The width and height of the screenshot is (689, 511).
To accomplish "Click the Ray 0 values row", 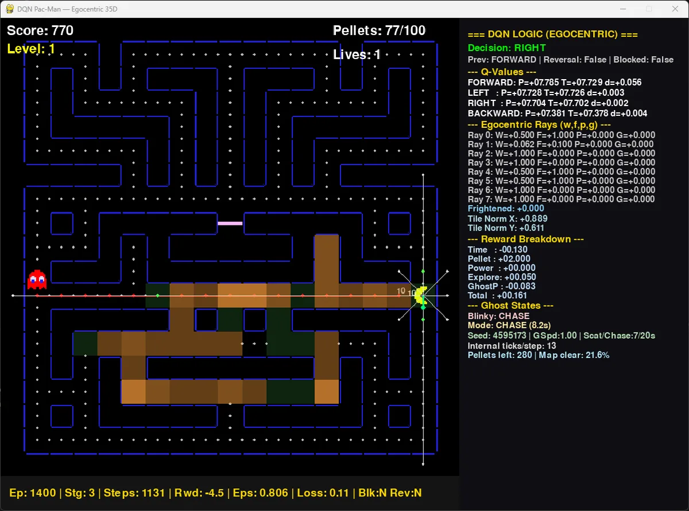I will click(x=562, y=135).
